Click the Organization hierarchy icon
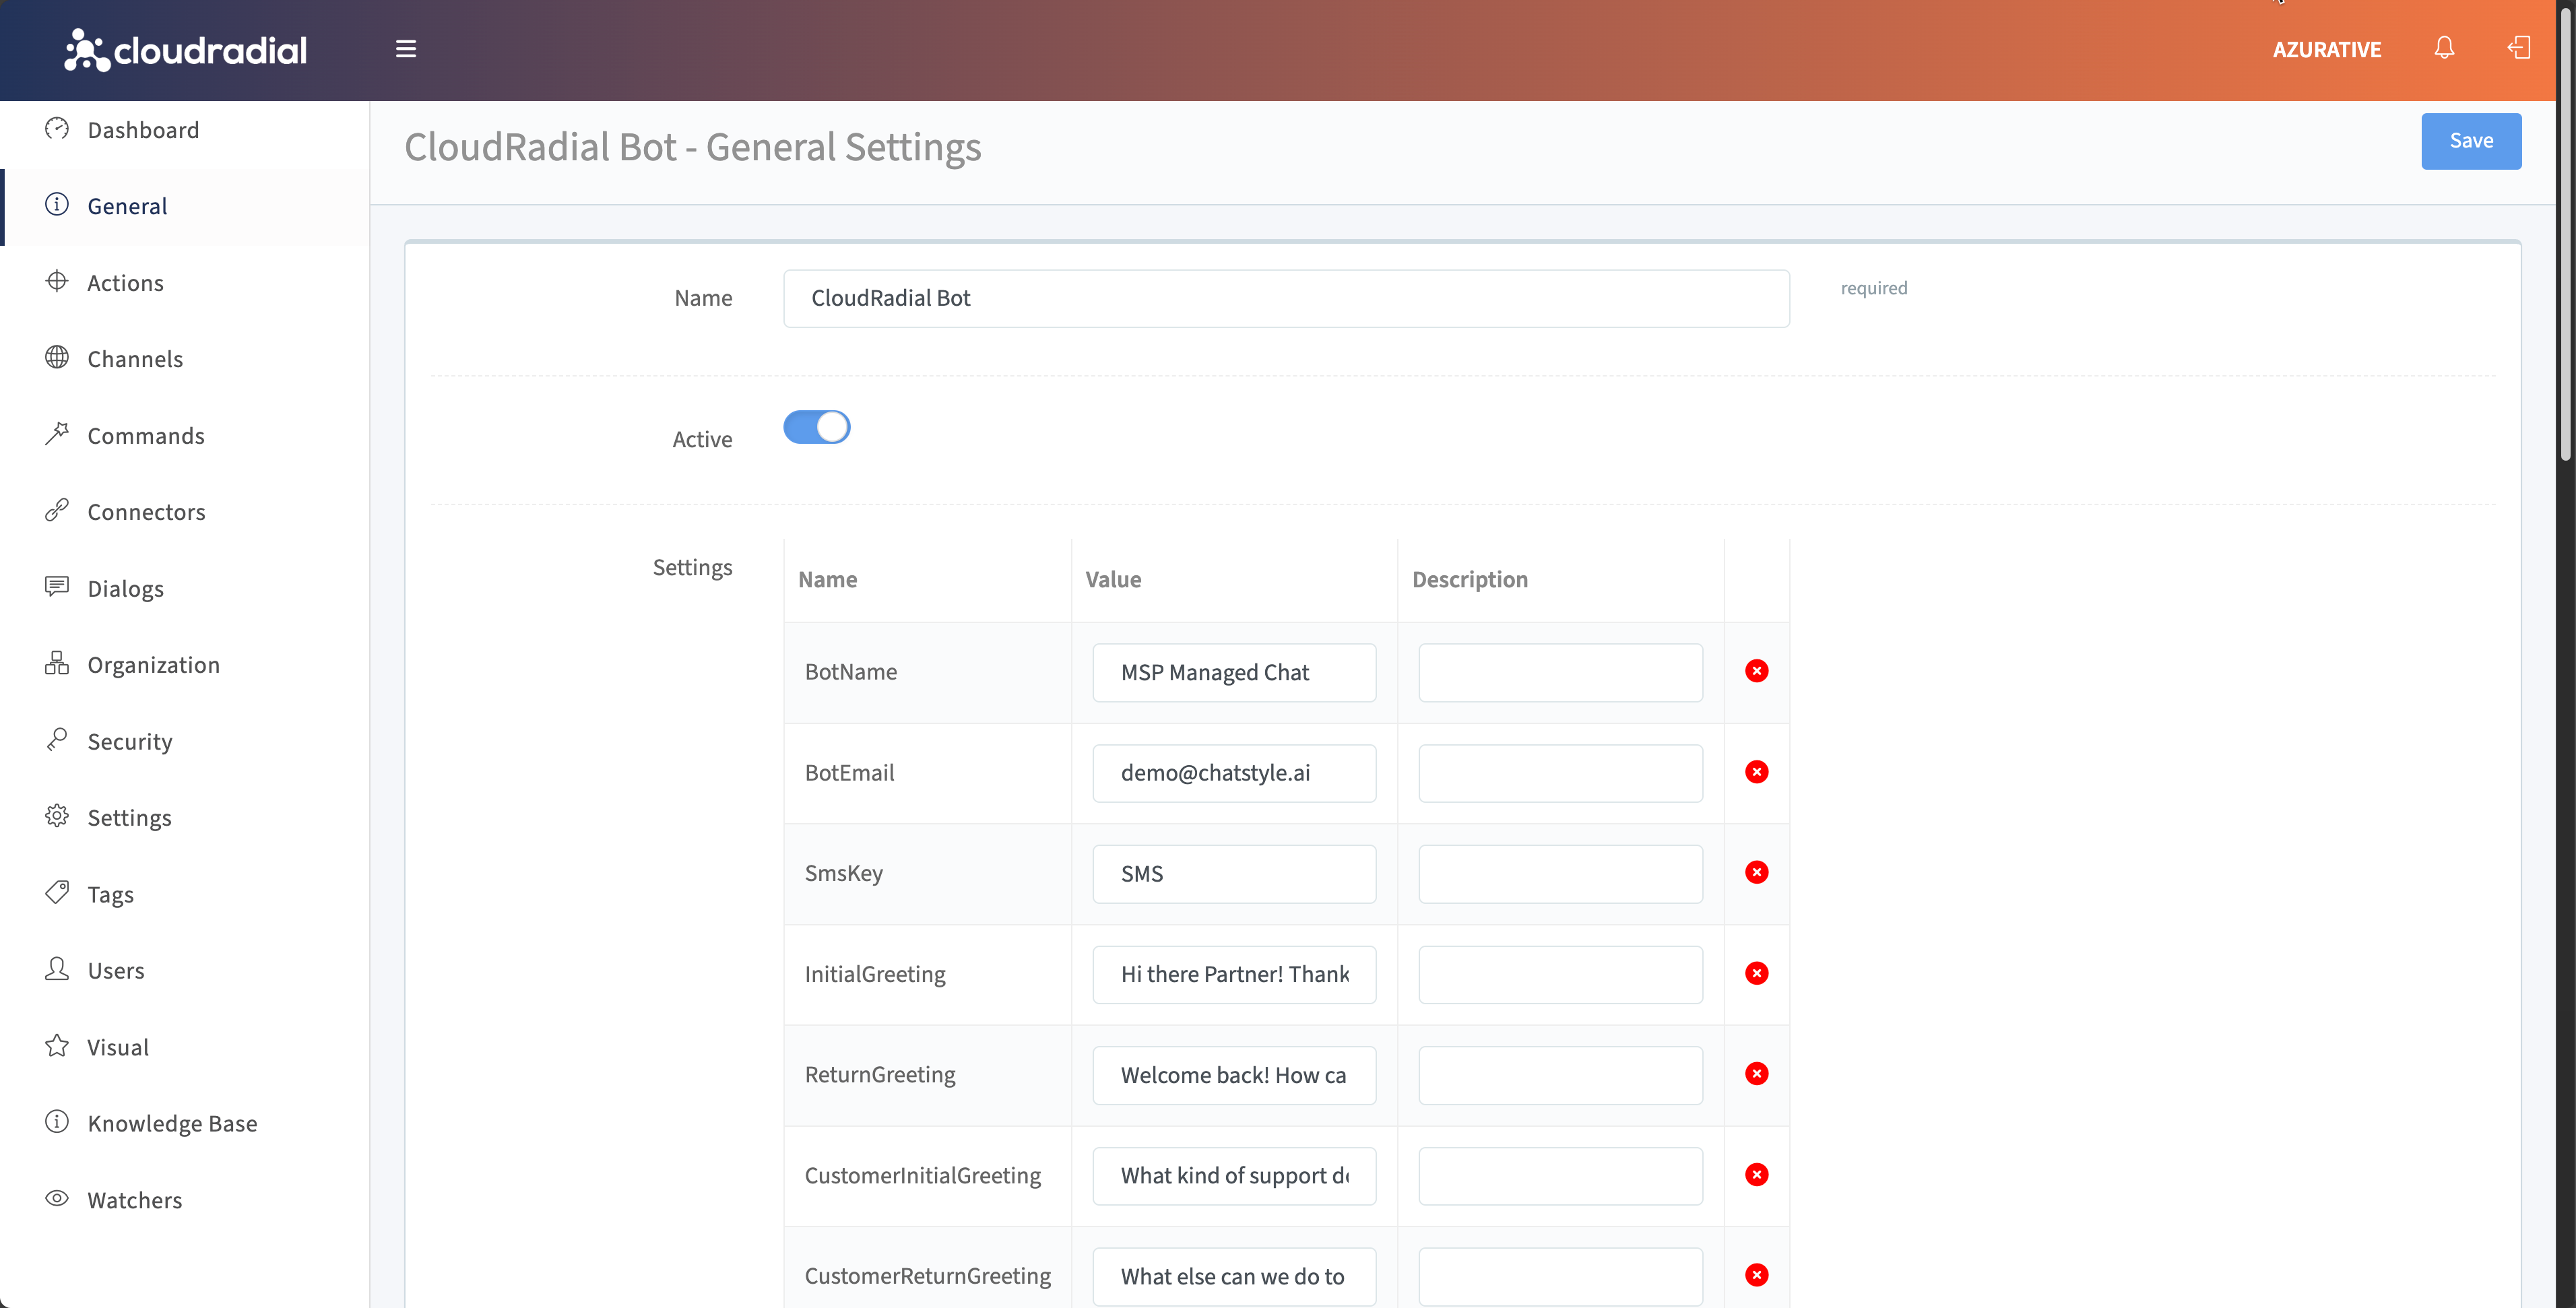 [x=57, y=663]
